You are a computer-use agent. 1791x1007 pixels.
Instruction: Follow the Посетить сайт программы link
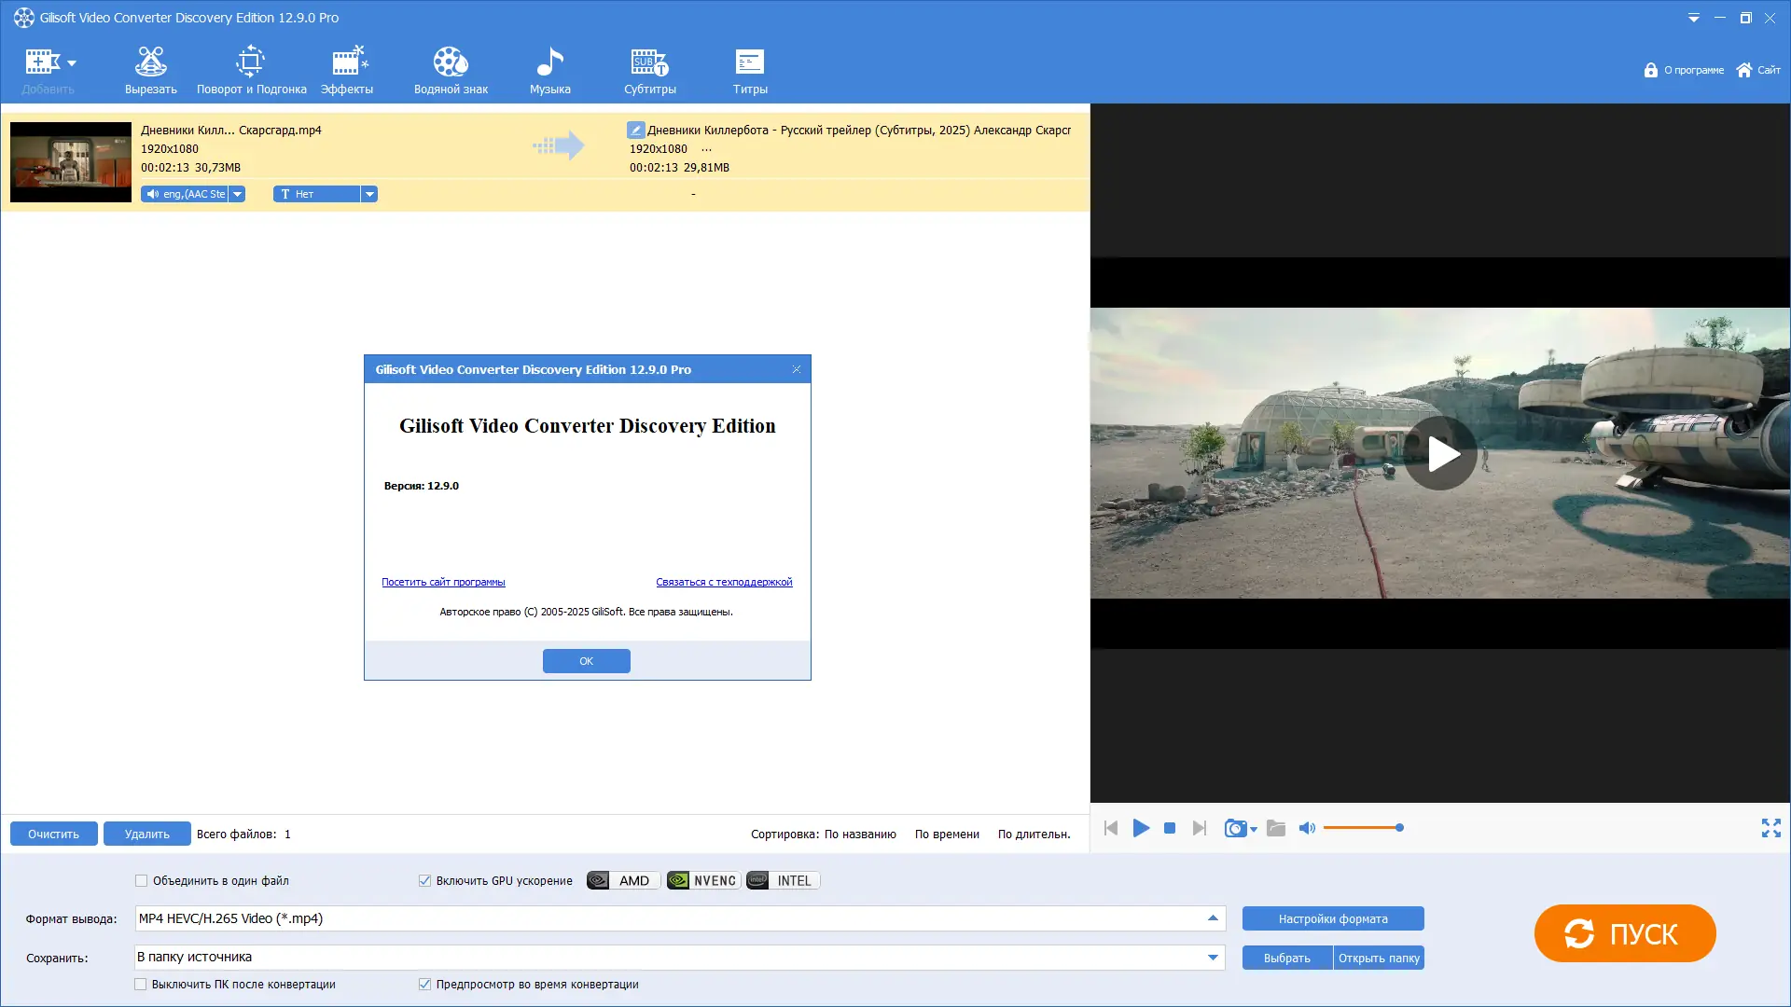pos(443,582)
